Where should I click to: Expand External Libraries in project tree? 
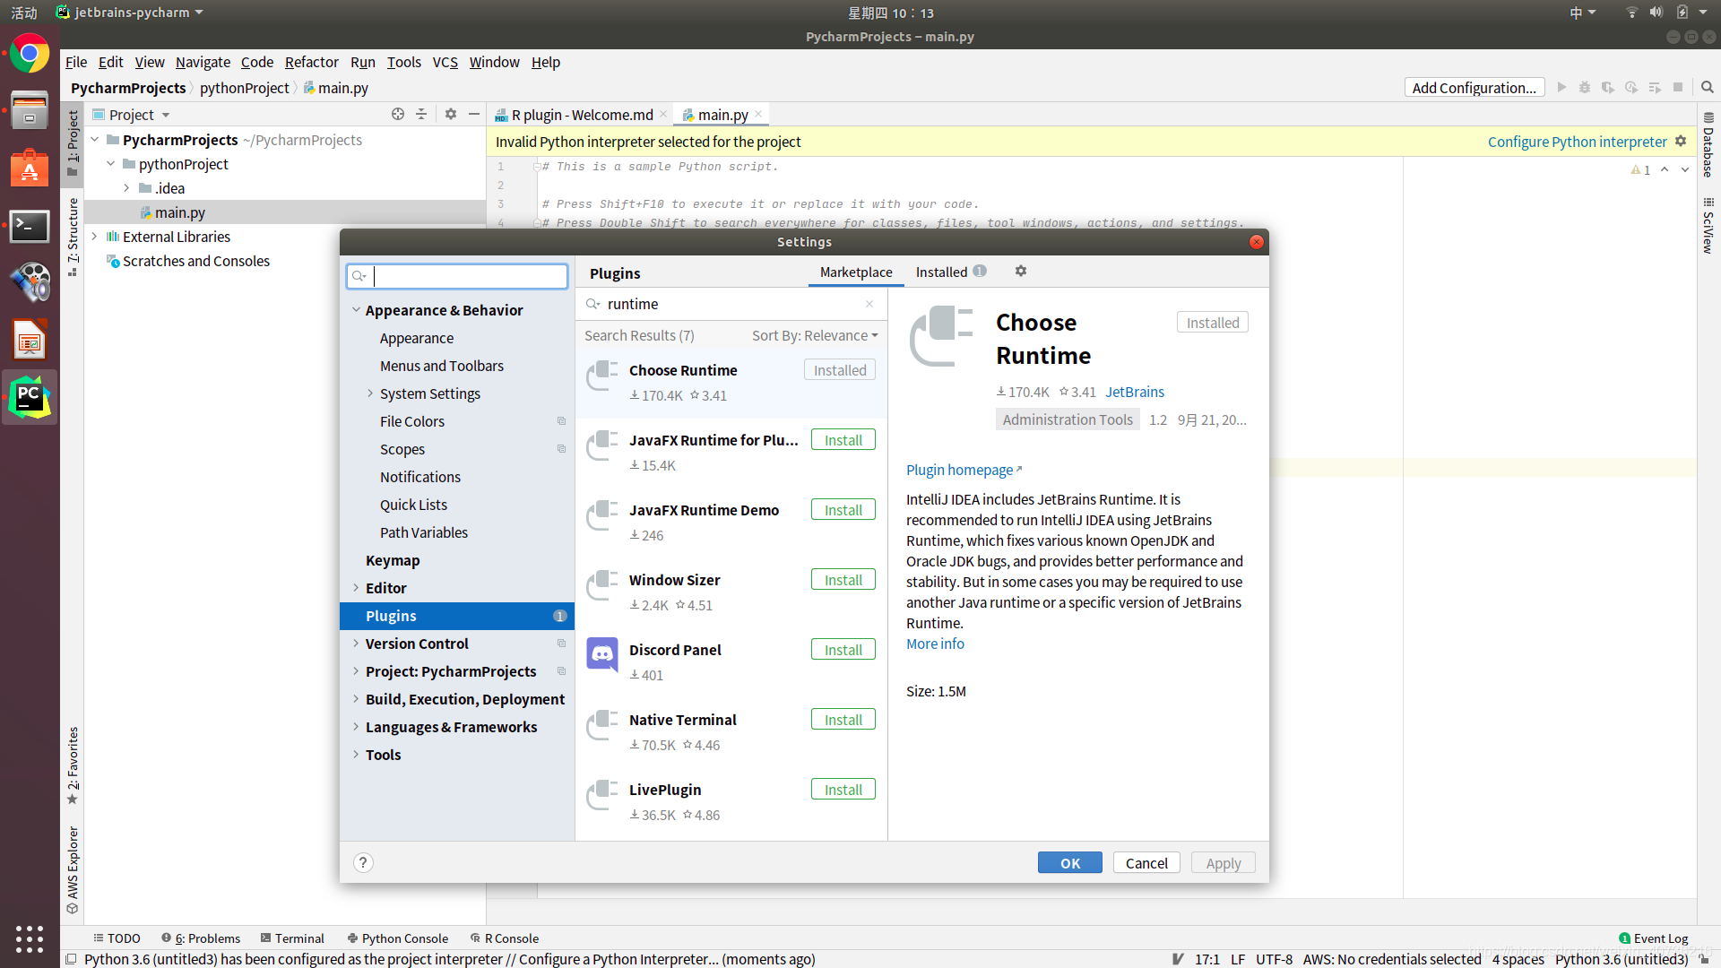pos(94,237)
